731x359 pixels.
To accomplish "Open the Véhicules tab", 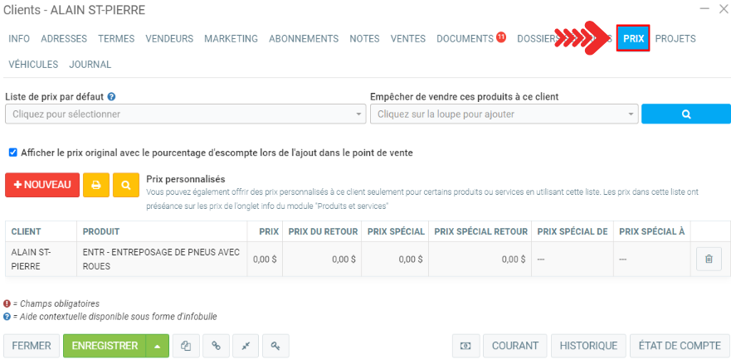I will tap(33, 65).
